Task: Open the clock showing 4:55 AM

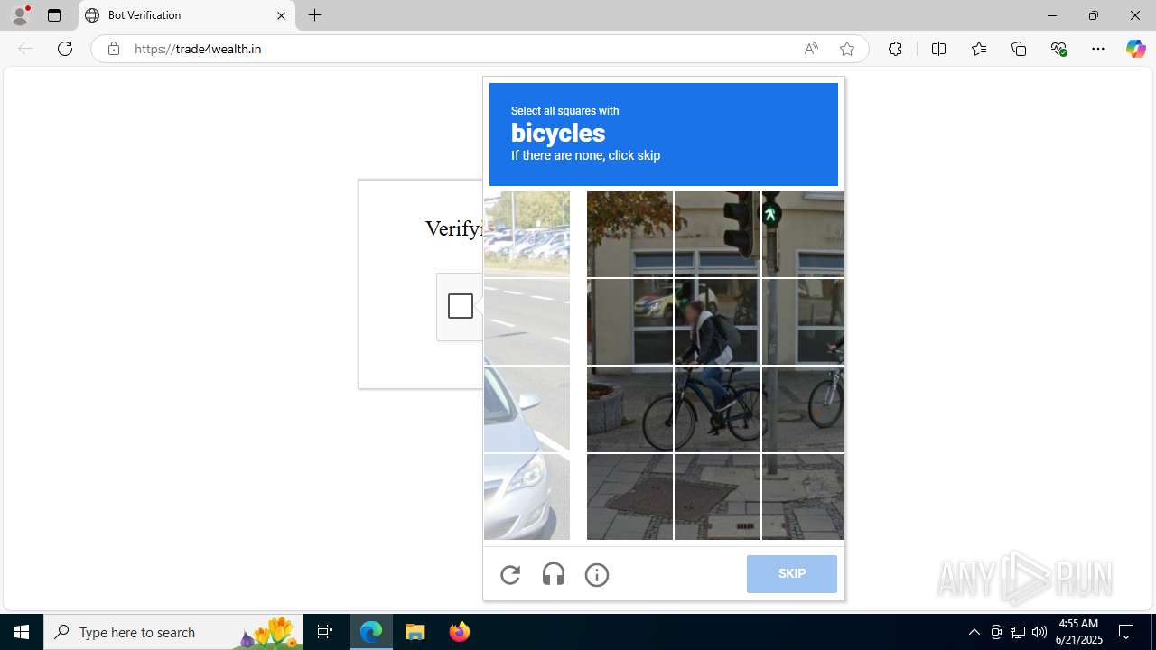Action: [x=1078, y=632]
